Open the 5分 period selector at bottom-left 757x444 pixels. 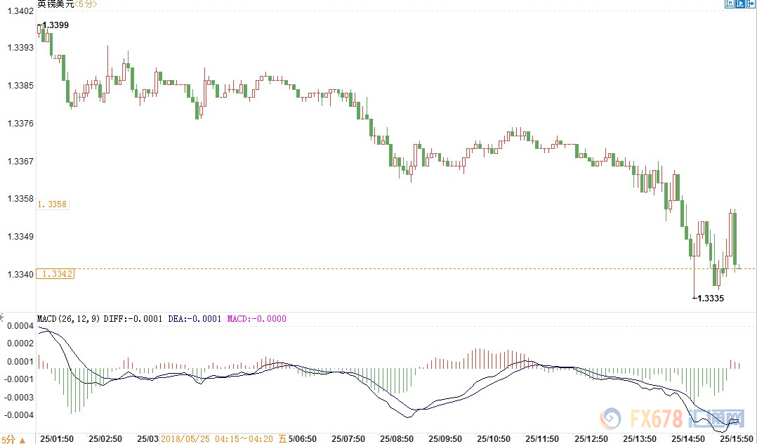click(x=13, y=438)
